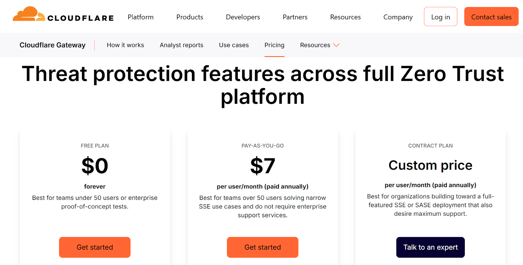Select the Pricing tab
523x265 pixels.
coord(274,45)
